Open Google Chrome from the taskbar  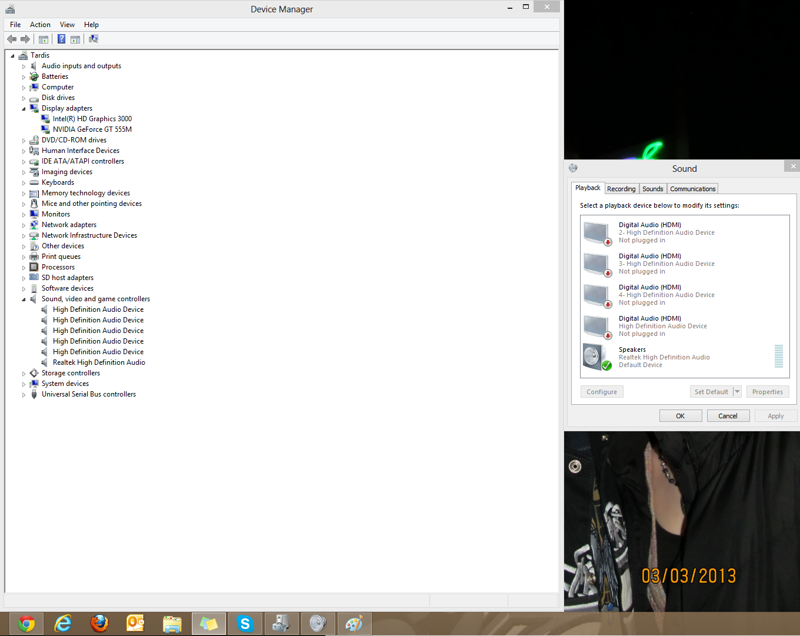26,624
